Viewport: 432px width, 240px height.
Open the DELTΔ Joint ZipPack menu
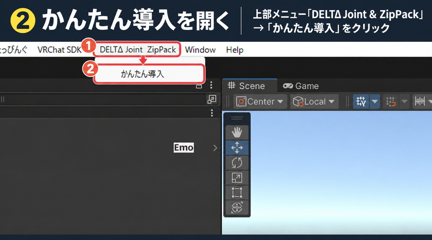point(138,50)
